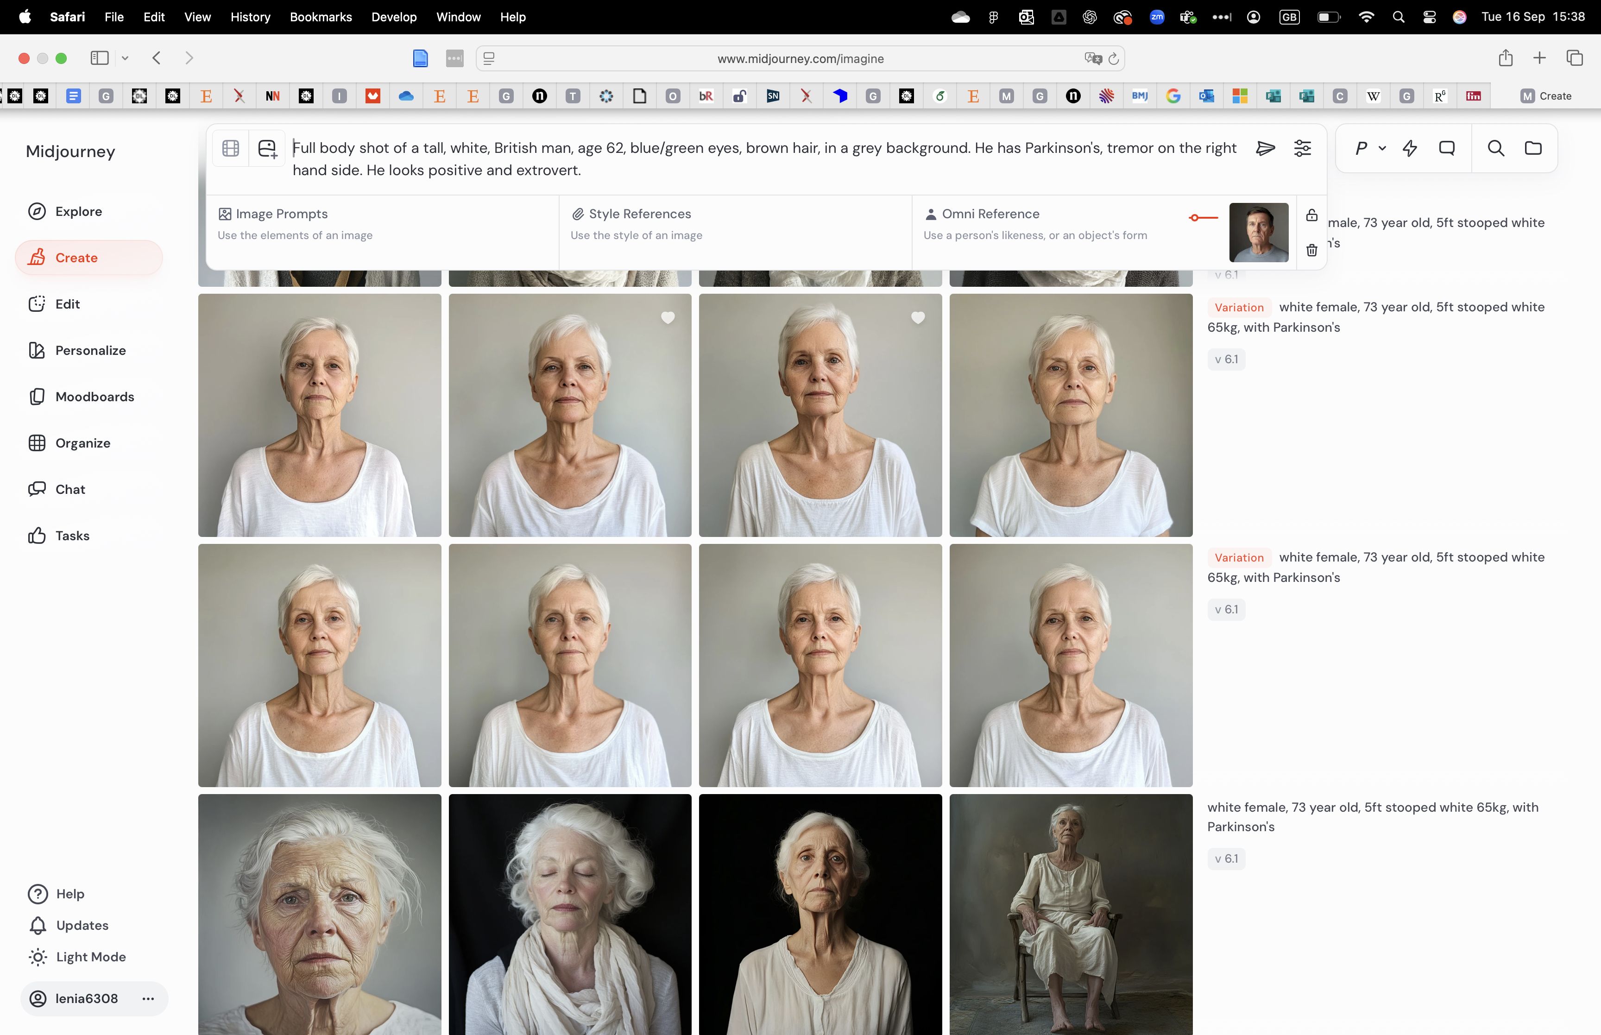Toggle fast mode lightning icon
Screen dimensions: 1601x1035
pos(1410,149)
